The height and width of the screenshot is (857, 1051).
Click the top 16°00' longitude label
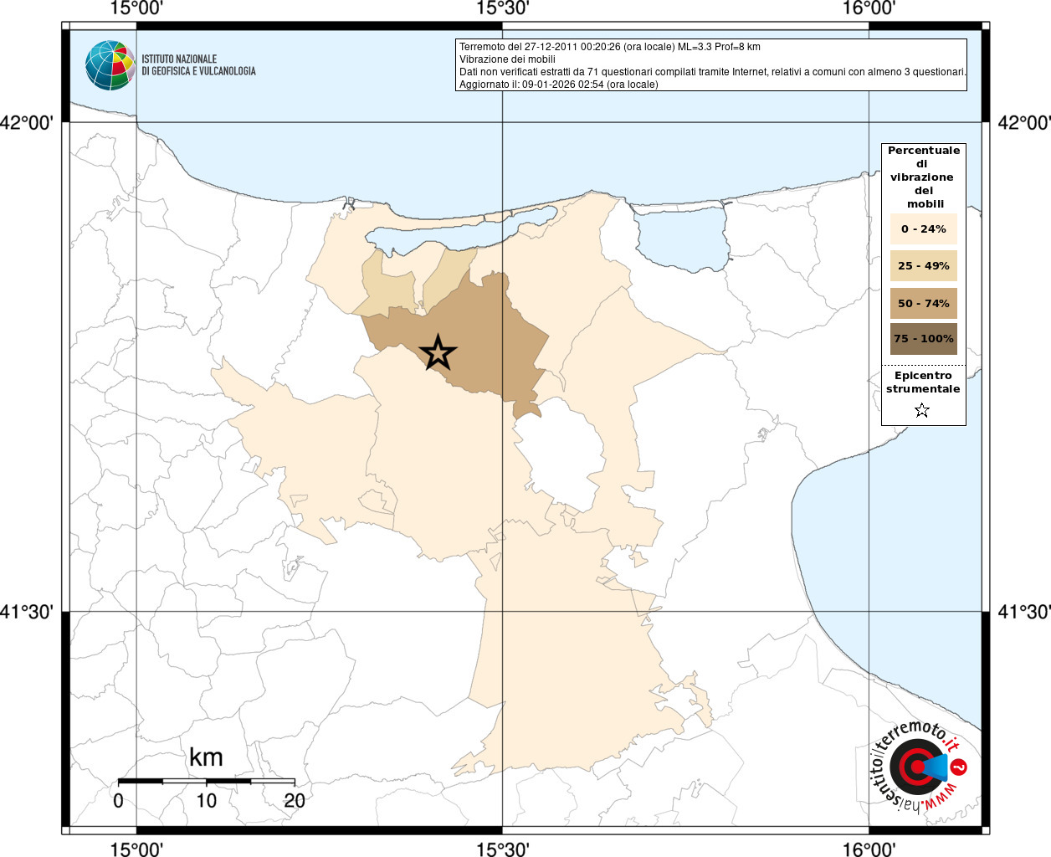point(869,8)
